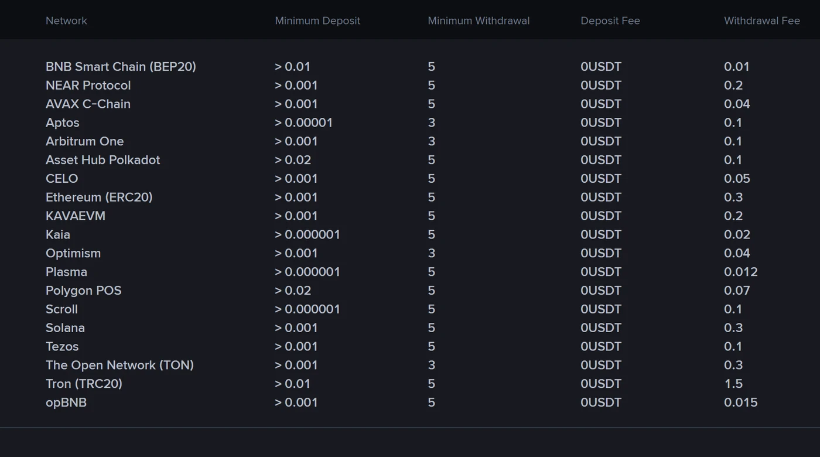Screen dimensions: 820x457
Task: Select the opBNB network name
Action: coord(66,403)
